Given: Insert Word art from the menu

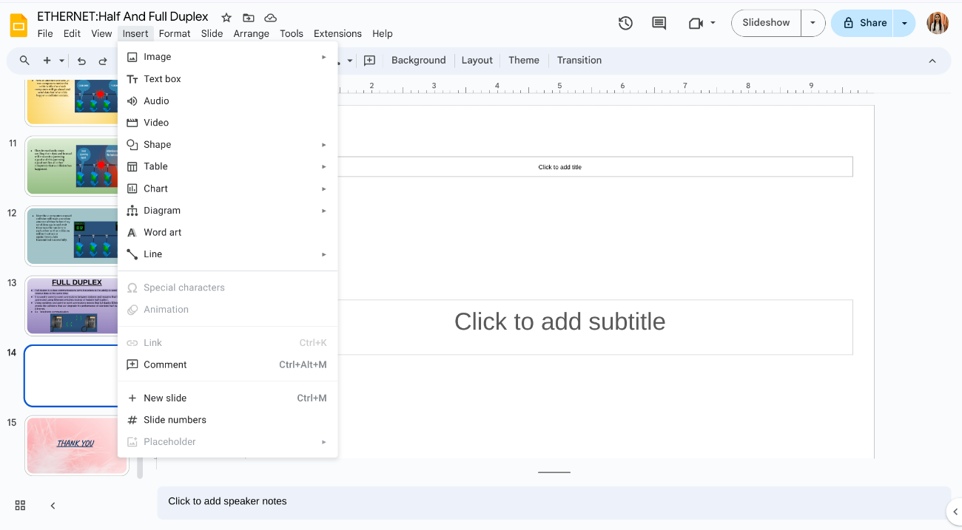Looking at the screenshot, I should [162, 232].
